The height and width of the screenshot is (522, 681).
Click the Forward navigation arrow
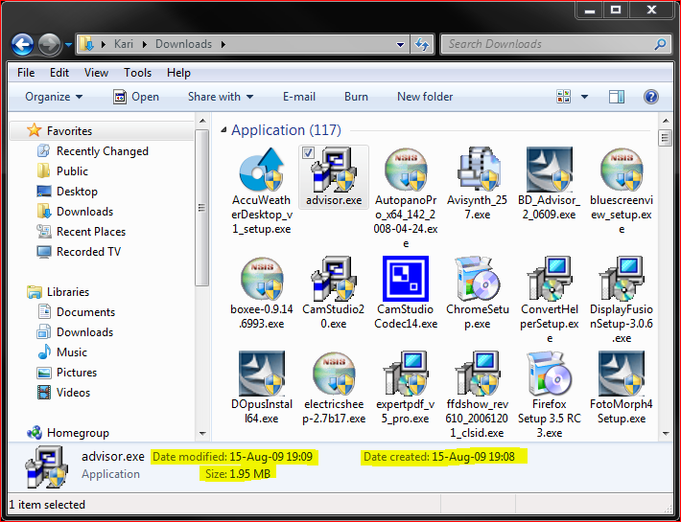(49, 44)
